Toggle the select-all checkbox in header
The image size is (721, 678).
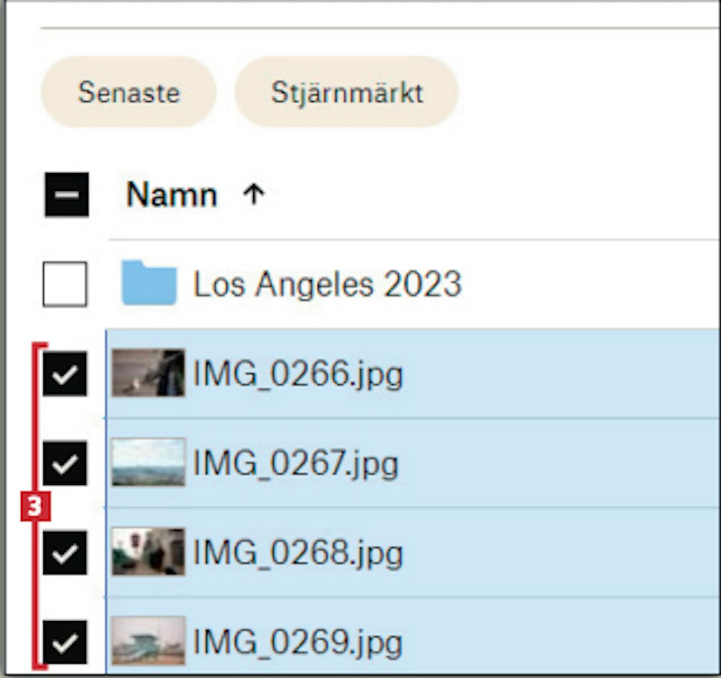67,194
